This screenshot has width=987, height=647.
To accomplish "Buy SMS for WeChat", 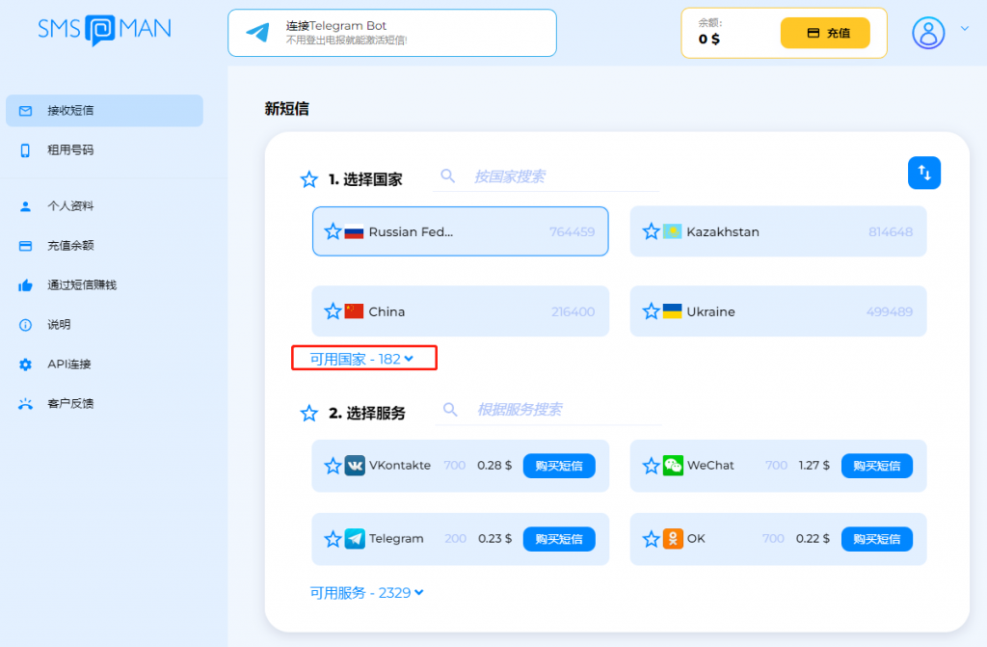I will (877, 466).
